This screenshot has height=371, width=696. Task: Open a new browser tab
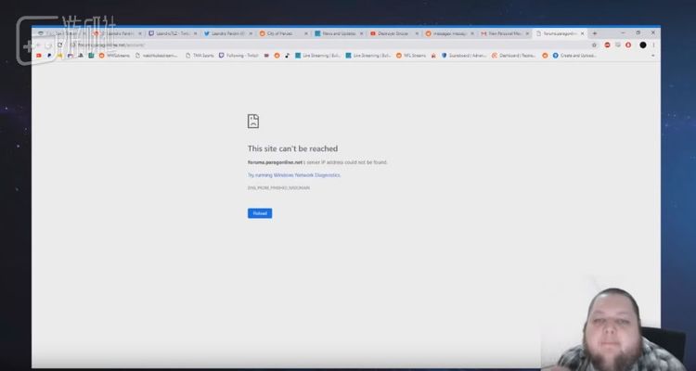tap(595, 33)
